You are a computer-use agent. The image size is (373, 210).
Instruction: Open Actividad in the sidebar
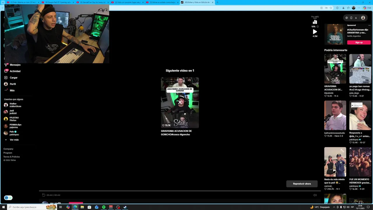[12, 71]
